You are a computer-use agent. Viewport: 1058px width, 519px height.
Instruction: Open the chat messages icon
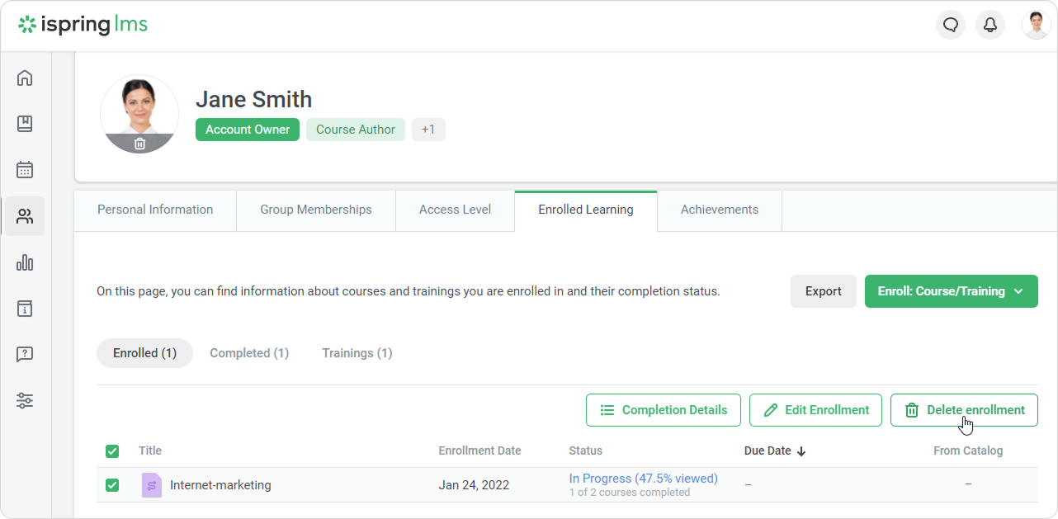pyautogui.click(x=951, y=25)
